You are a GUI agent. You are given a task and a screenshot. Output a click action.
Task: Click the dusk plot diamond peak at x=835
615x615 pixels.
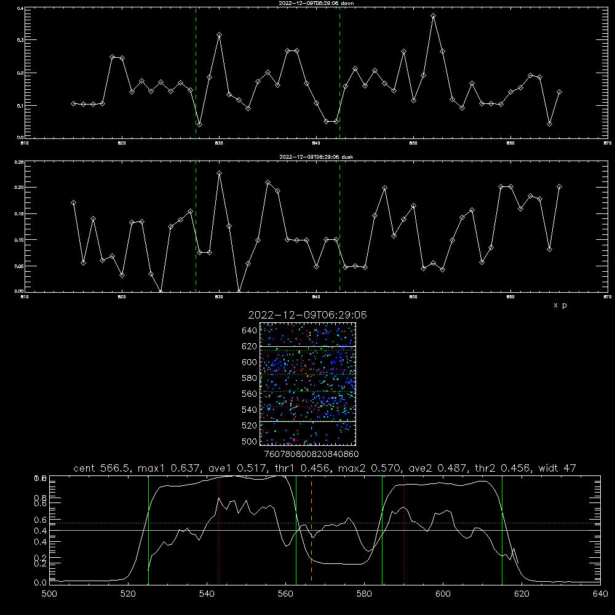pyautogui.click(x=268, y=183)
